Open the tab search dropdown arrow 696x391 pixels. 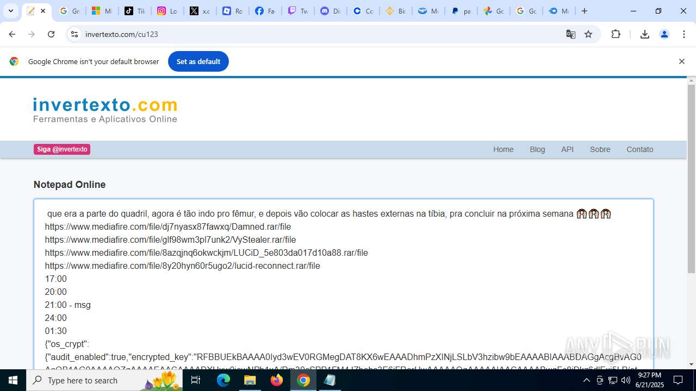10,11
